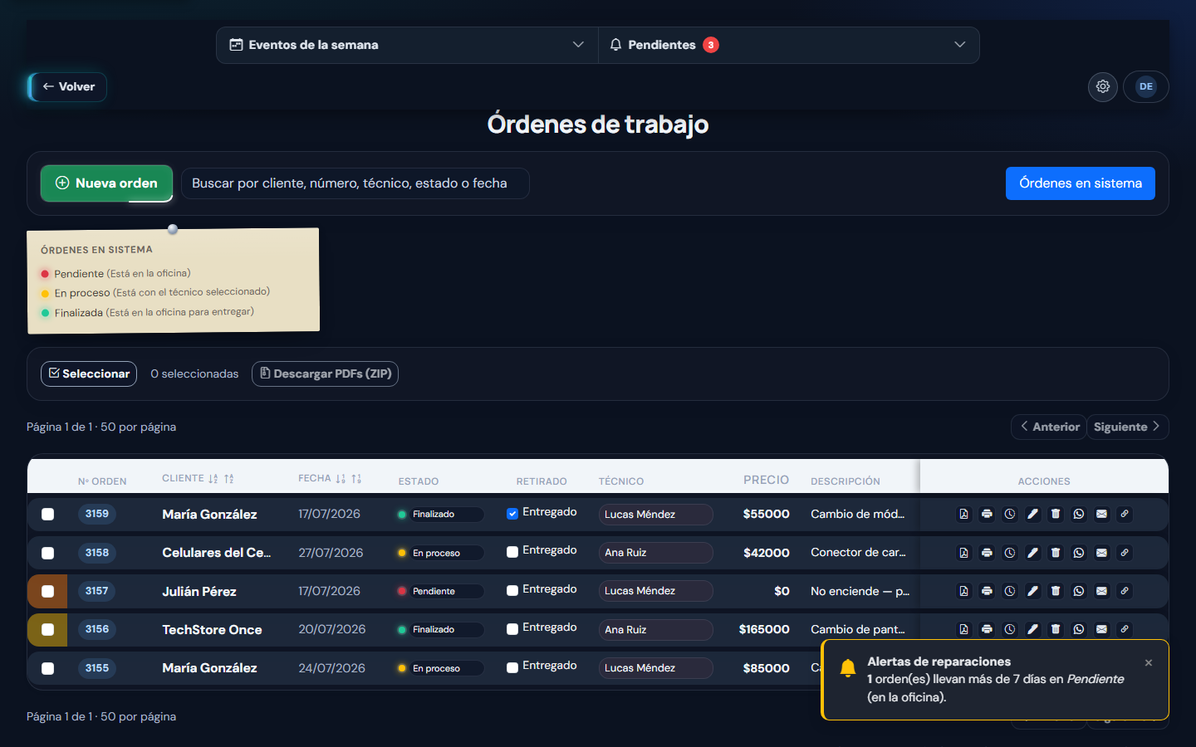1196x747 pixels.
Task: Sort Cliente column ascending
Action: (x=229, y=479)
